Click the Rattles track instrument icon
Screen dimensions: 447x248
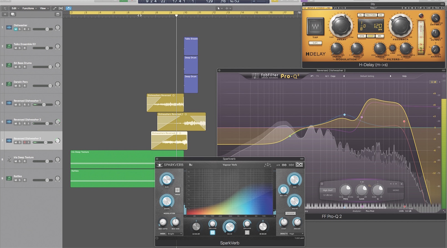[9, 178]
